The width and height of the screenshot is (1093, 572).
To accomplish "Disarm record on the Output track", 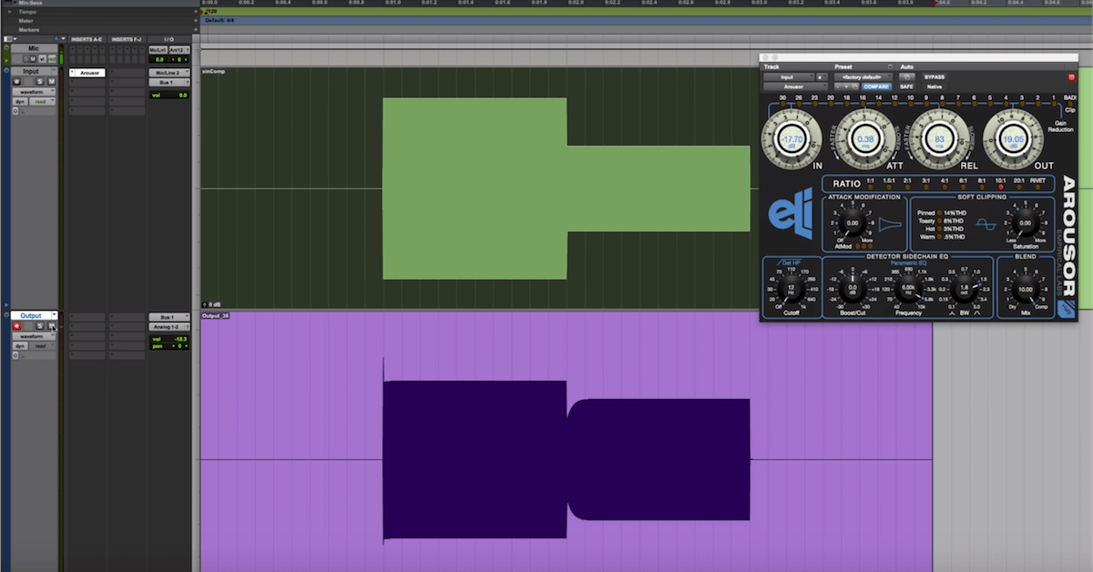I will (x=16, y=326).
